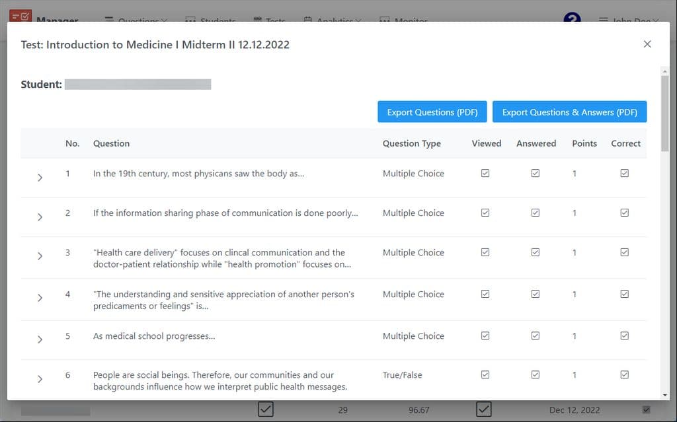The width and height of the screenshot is (677, 422).
Task: Open the Analytics menu in navbar
Action: (x=333, y=20)
